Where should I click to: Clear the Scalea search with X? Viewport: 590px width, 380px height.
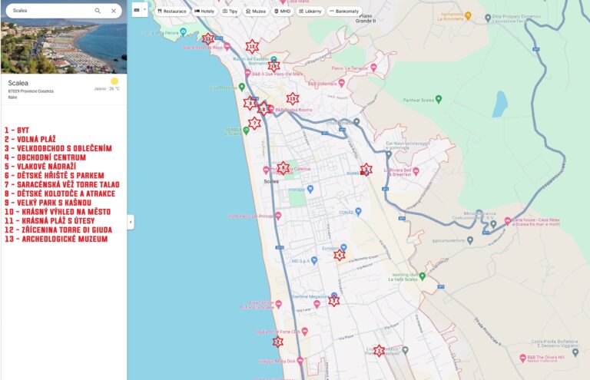pyautogui.click(x=114, y=11)
